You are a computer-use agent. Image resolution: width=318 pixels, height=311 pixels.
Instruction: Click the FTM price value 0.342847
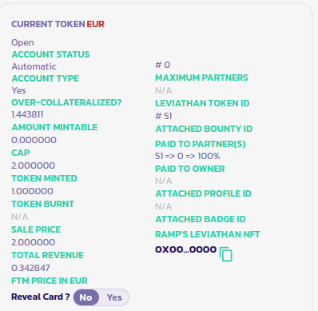pos(30,268)
